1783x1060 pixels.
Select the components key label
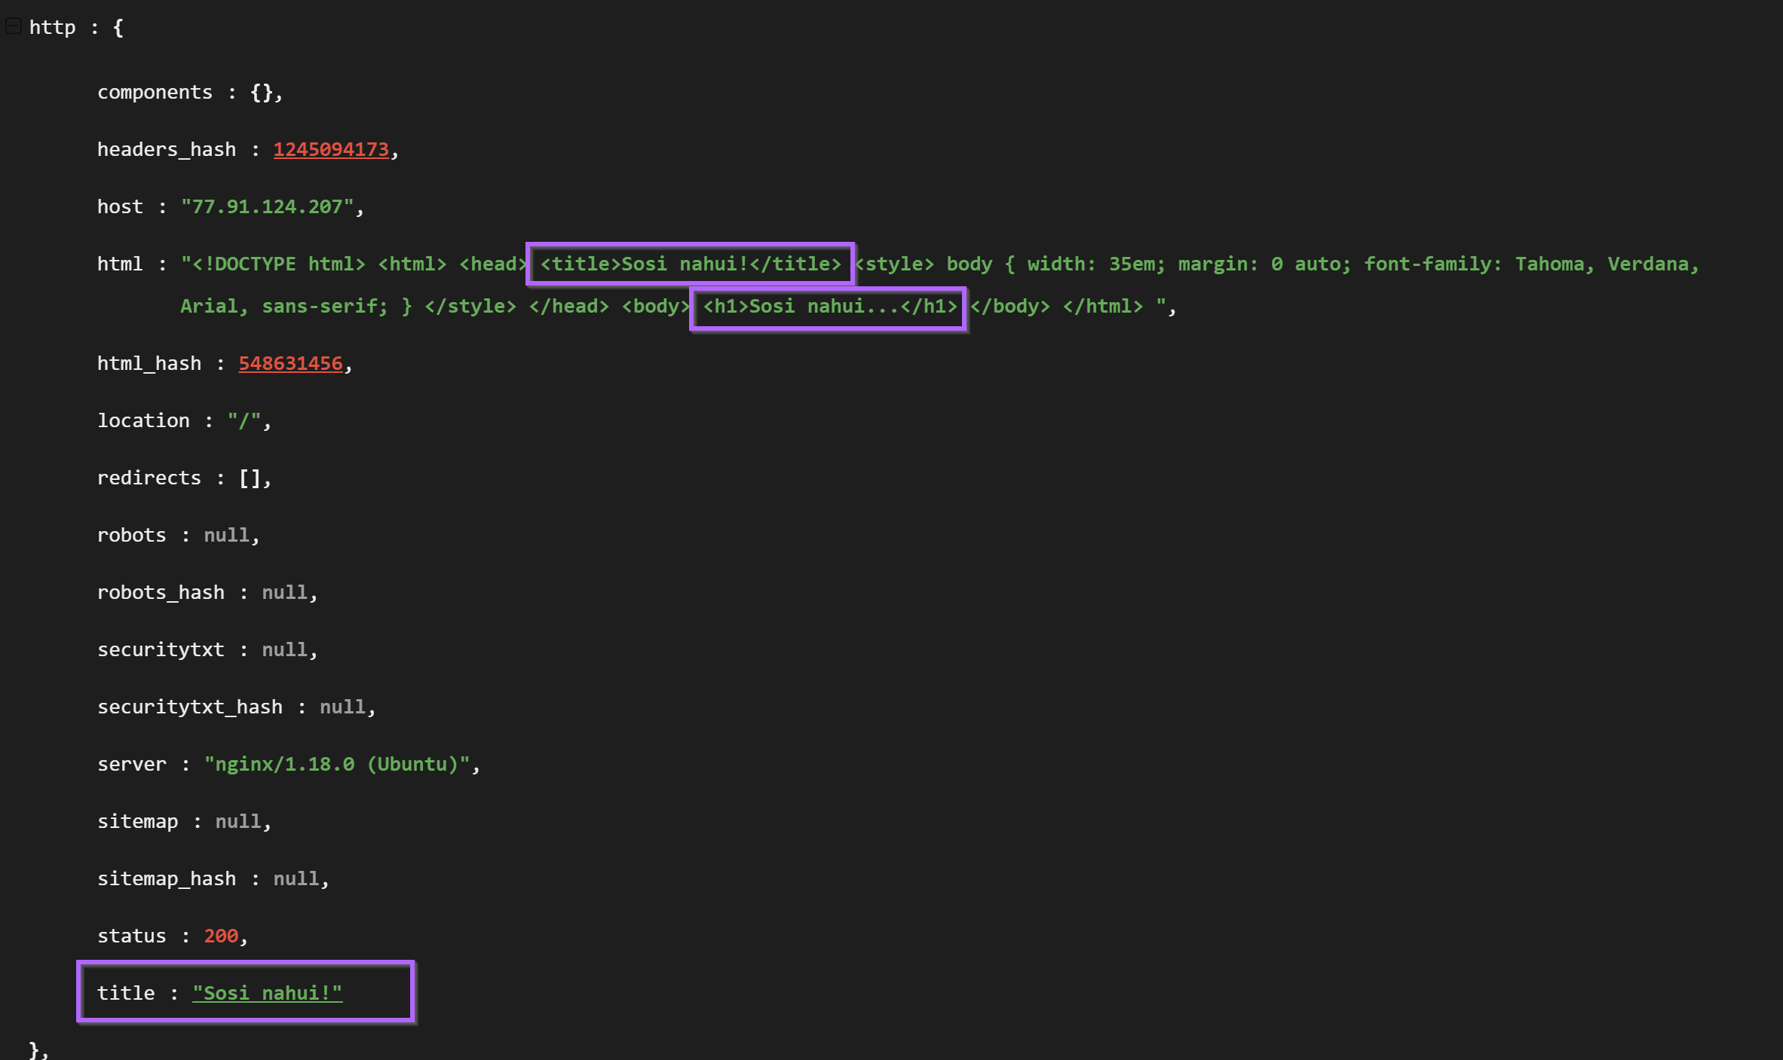155,93
